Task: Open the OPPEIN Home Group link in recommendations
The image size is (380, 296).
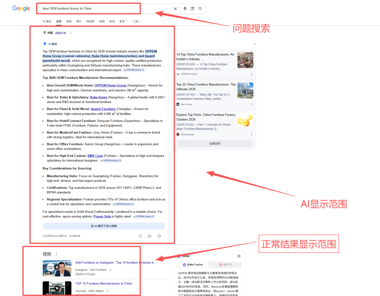Action: point(110,85)
